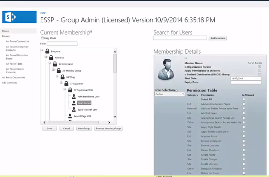Click the Scott Marshall user icon
The image size is (269, 177).
pos(74,109)
